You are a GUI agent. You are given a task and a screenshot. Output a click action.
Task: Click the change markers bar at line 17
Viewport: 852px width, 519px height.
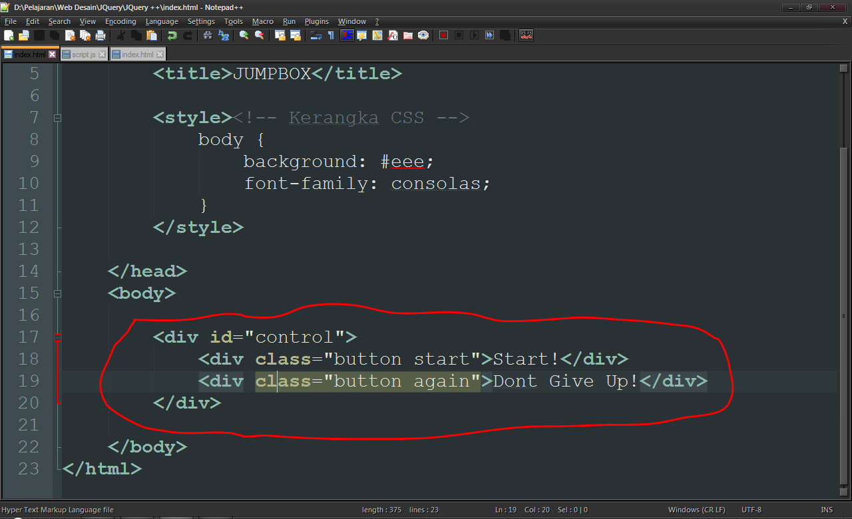click(x=59, y=337)
